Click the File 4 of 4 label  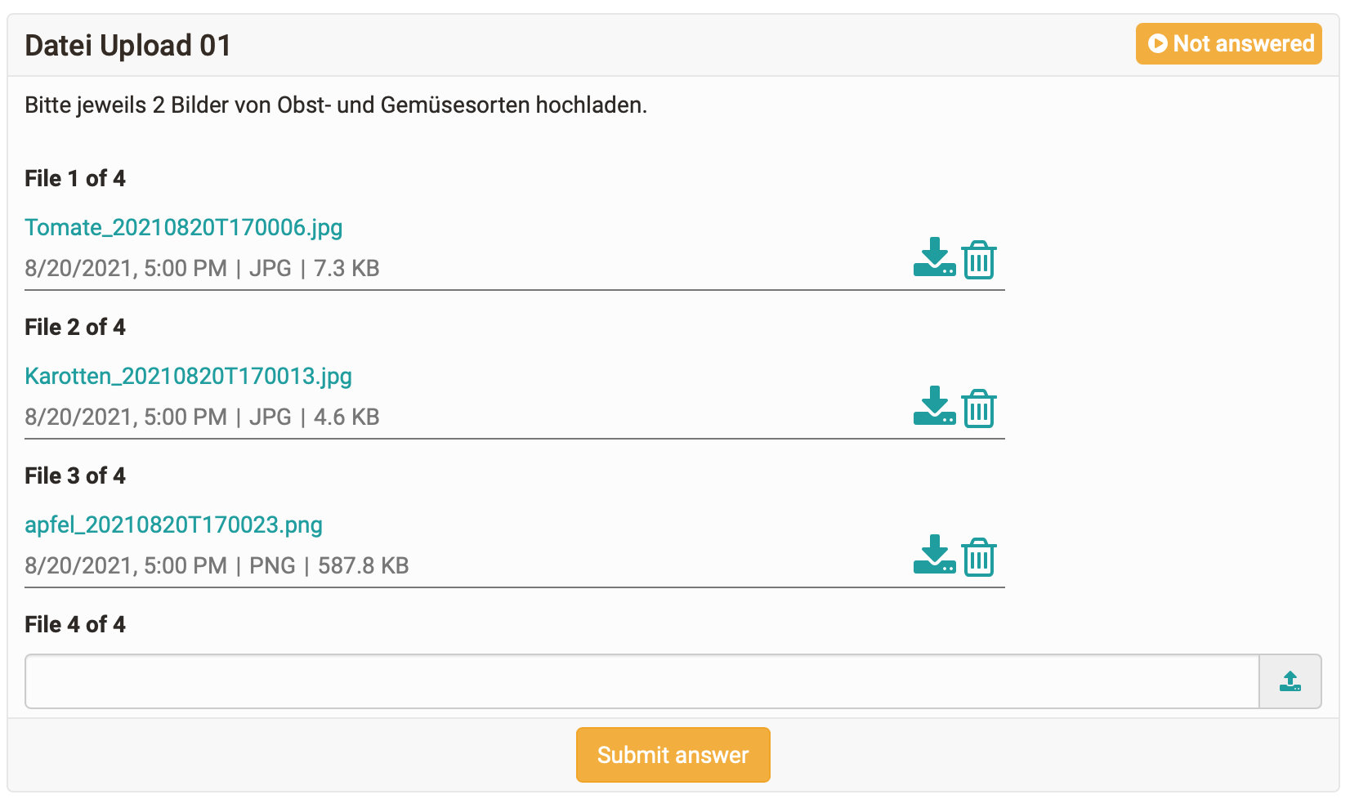click(x=75, y=624)
